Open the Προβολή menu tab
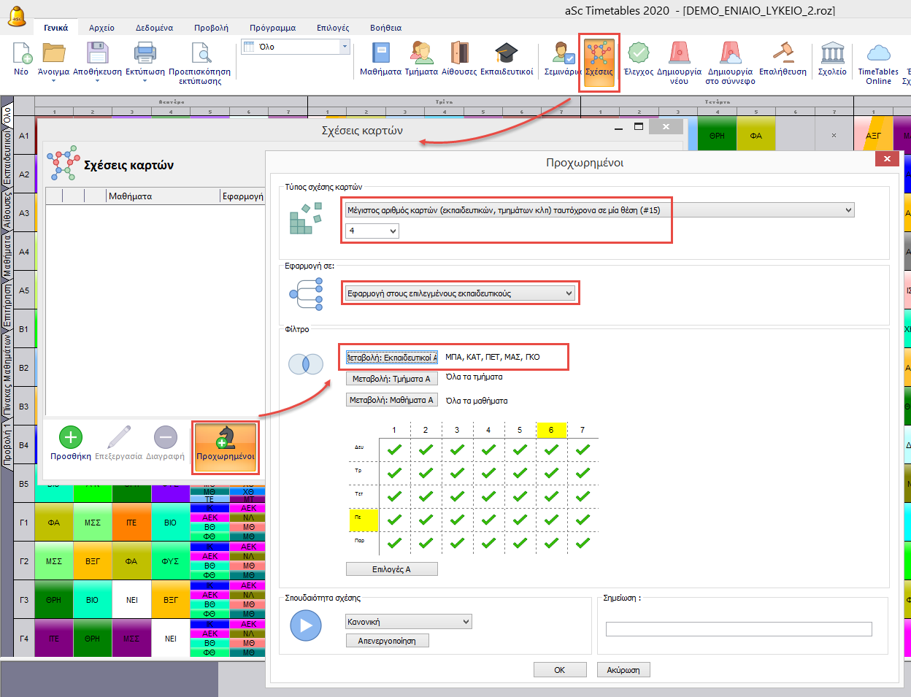This screenshot has height=697, width=911. point(211,28)
